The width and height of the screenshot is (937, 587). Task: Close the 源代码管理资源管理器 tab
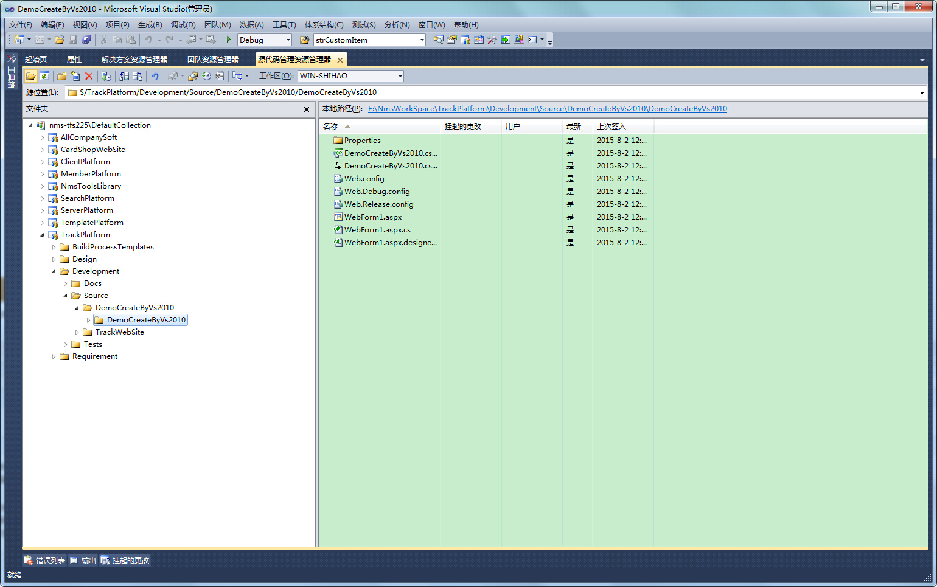point(340,60)
